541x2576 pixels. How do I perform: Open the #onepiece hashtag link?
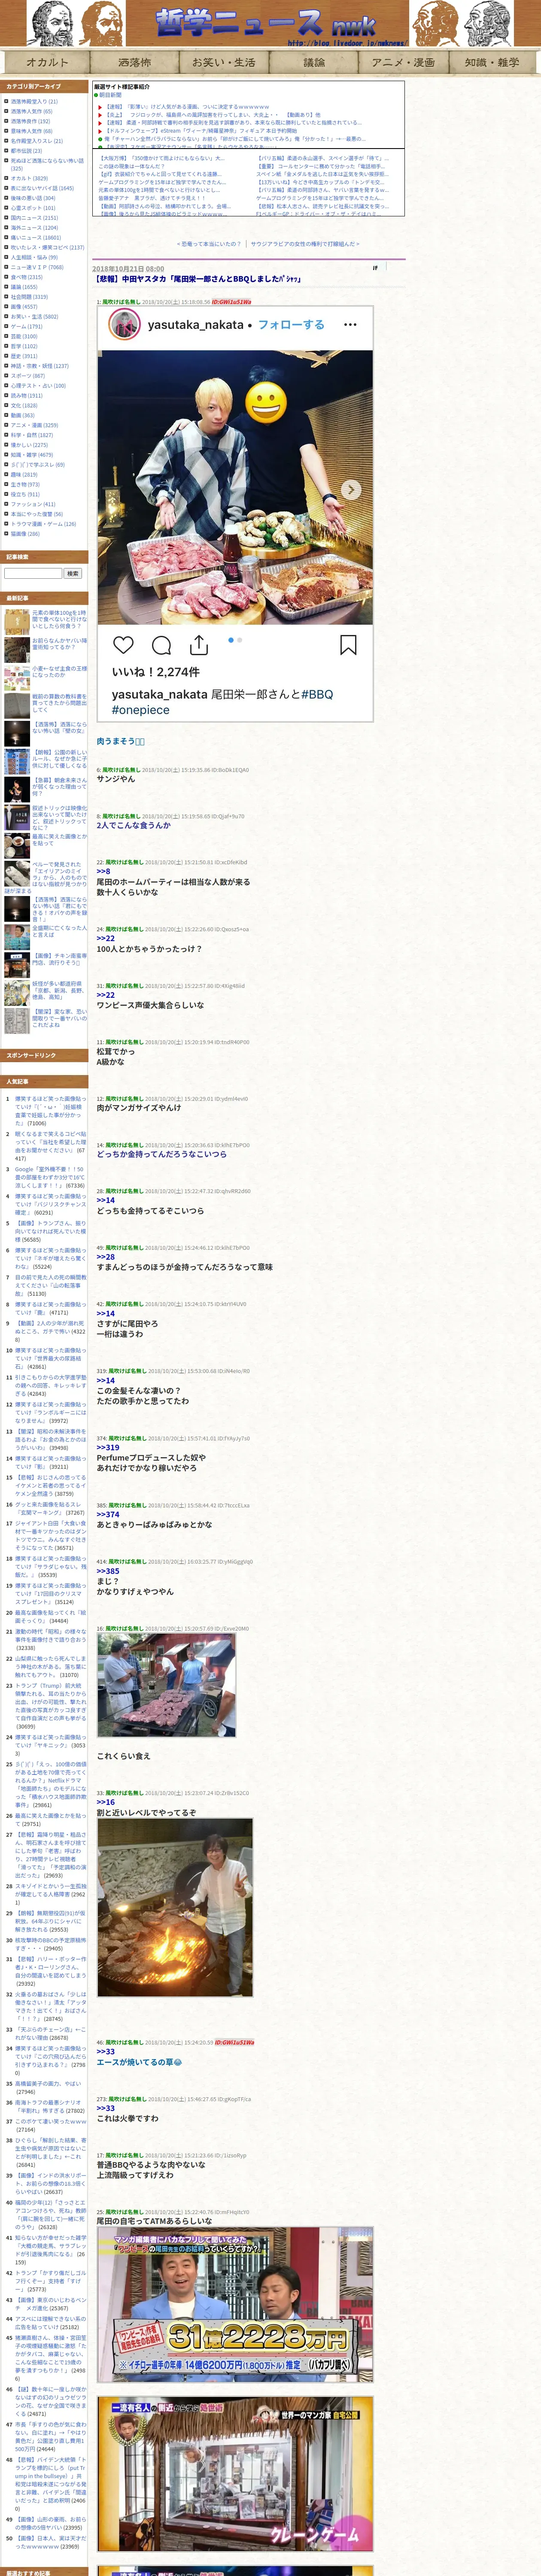click(140, 710)
